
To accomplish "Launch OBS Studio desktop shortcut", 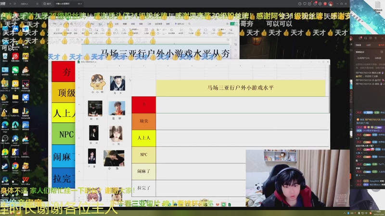I will tap(5, 139).
